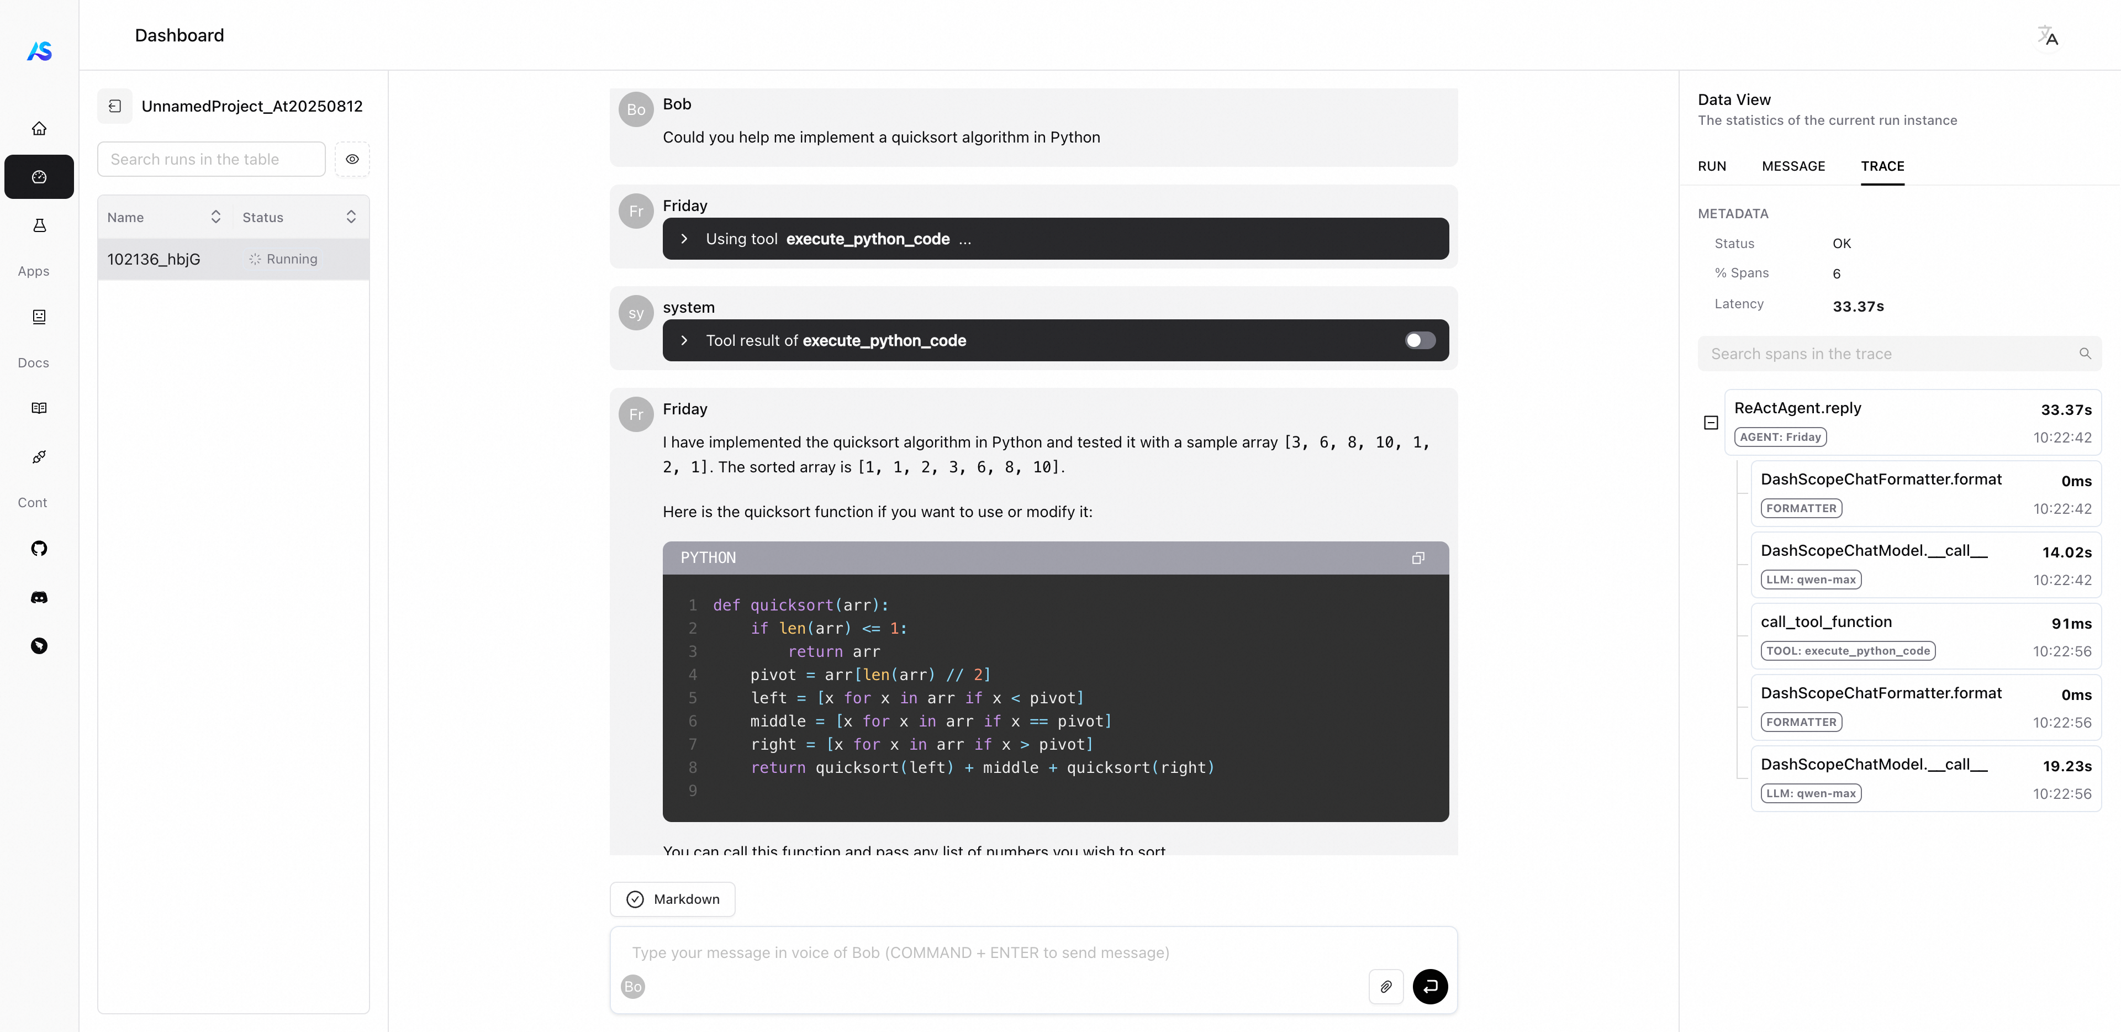The width and height of the screenshot is (2121, 1032).
Task: Switch to the MESSAGE tab
Action: pos(1793,166)
